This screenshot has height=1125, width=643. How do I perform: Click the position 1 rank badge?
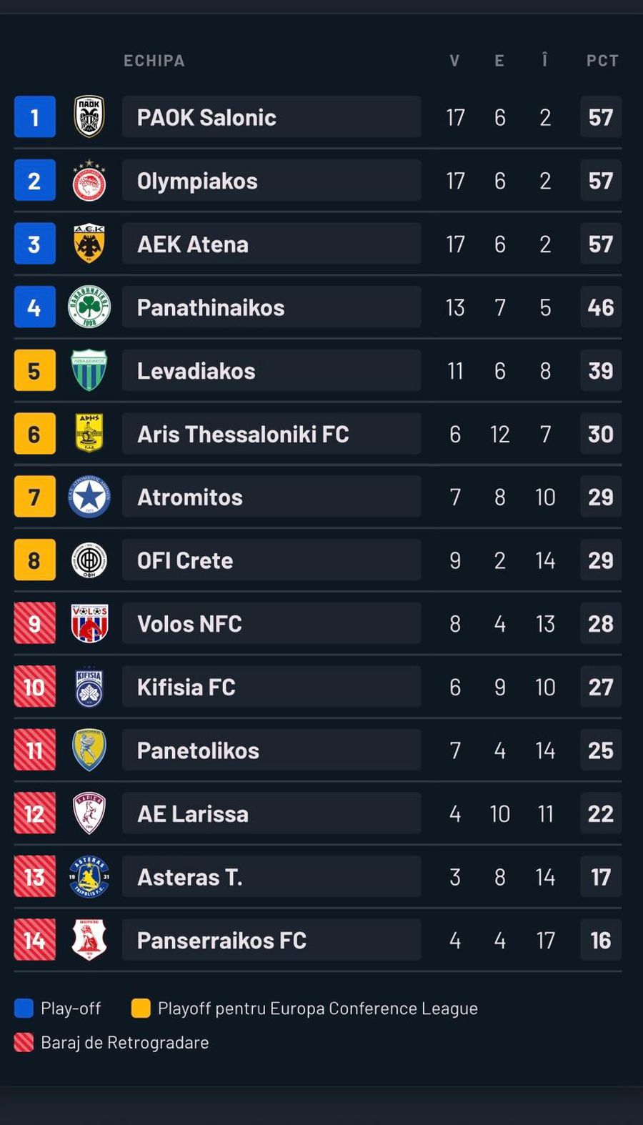tap(34, 117)
